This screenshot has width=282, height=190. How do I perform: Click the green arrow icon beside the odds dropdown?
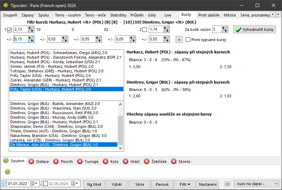pos(227,184)
